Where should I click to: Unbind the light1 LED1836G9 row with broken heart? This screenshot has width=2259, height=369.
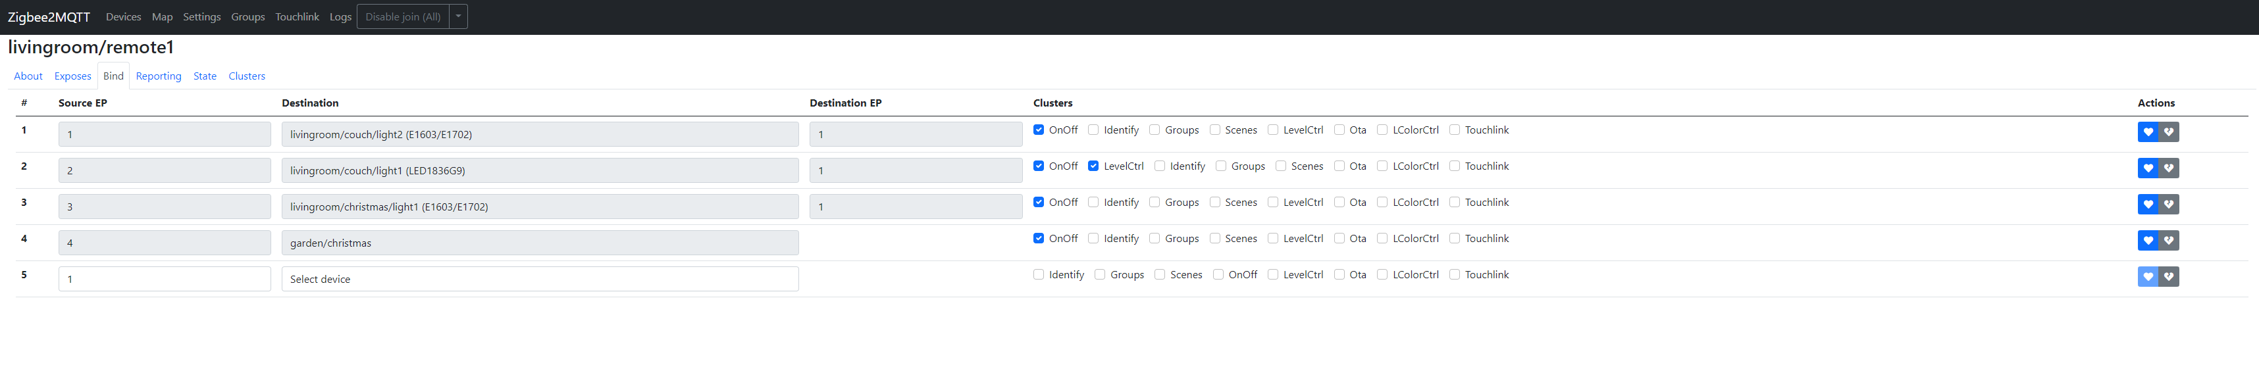2169,168
